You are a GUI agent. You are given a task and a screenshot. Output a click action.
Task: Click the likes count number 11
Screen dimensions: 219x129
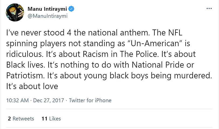tap(44, 119)
